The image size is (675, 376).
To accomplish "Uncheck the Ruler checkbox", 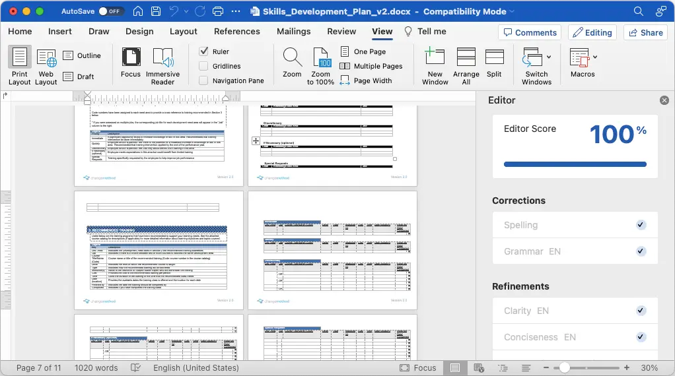I will (203, 51).
